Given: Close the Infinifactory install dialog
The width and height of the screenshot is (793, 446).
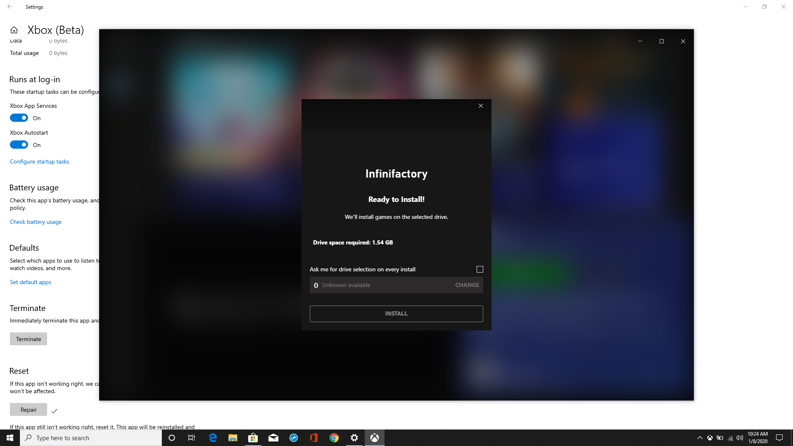Looking at the screenshot, I should coord(481,106).
